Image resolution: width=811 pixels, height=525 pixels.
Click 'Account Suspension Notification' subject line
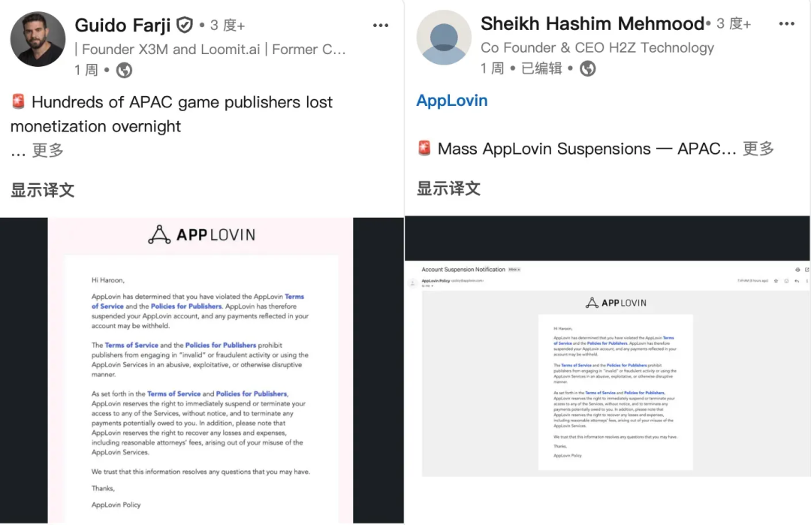tap(463, 270)
